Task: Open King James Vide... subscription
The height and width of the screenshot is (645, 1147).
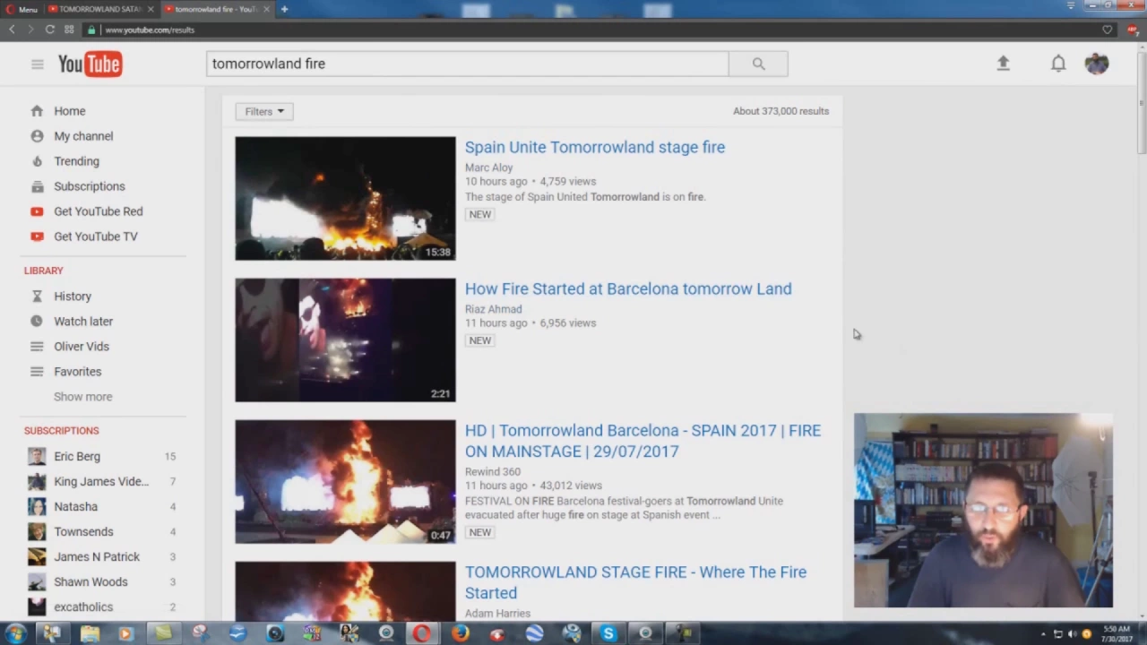Action: pyautogui.click(x=102, y=481)
